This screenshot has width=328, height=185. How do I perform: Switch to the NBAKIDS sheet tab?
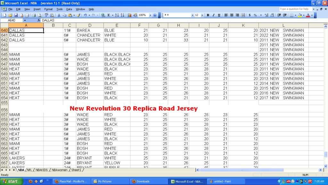point(42,170)
